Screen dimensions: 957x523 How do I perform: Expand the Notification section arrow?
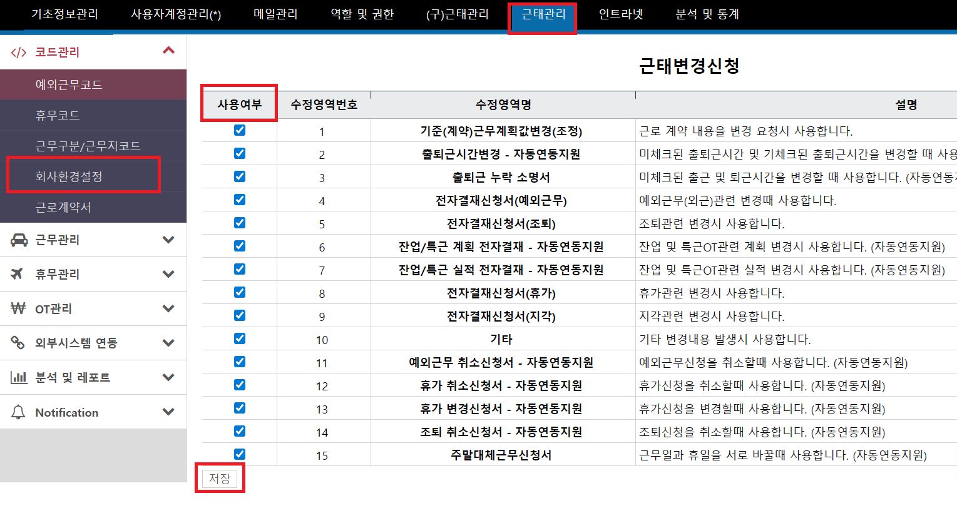(168, 412)
